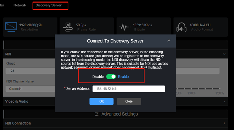Click the 130% slider mark
This screenshot has width=234, height=130.
click(192, 88)
